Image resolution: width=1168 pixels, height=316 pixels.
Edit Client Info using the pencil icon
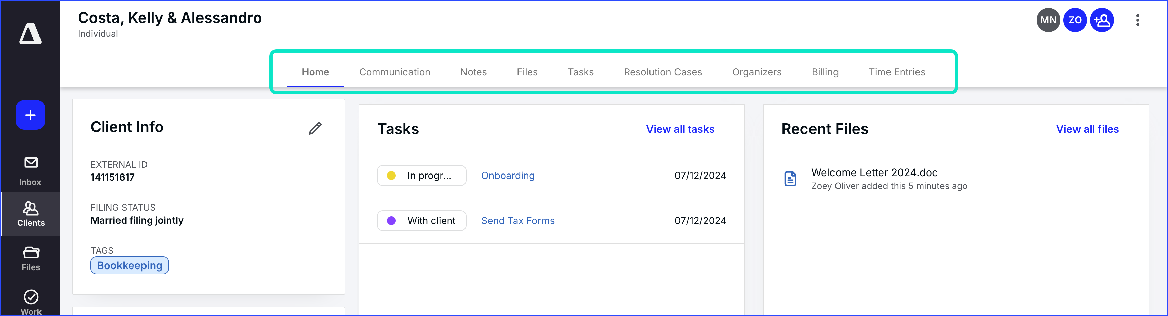[315, 128]
